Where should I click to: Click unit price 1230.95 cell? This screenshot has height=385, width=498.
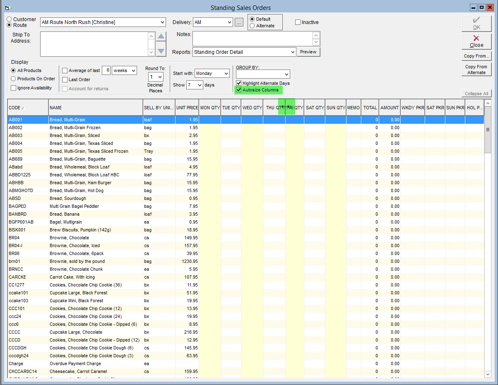[x=187, y=261]
